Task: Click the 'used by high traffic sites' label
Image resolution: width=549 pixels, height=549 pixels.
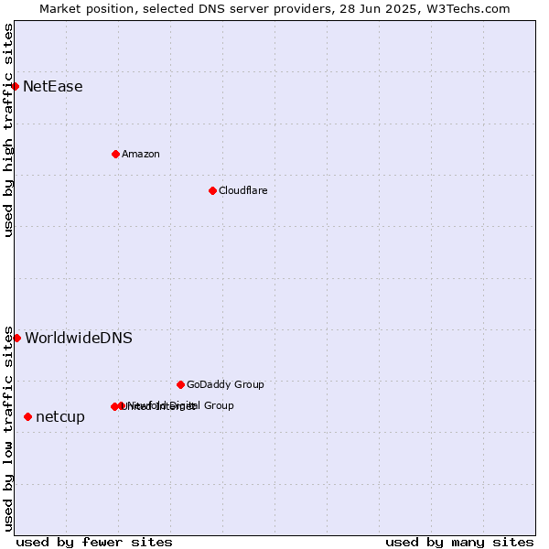Action: pos(8,130)
